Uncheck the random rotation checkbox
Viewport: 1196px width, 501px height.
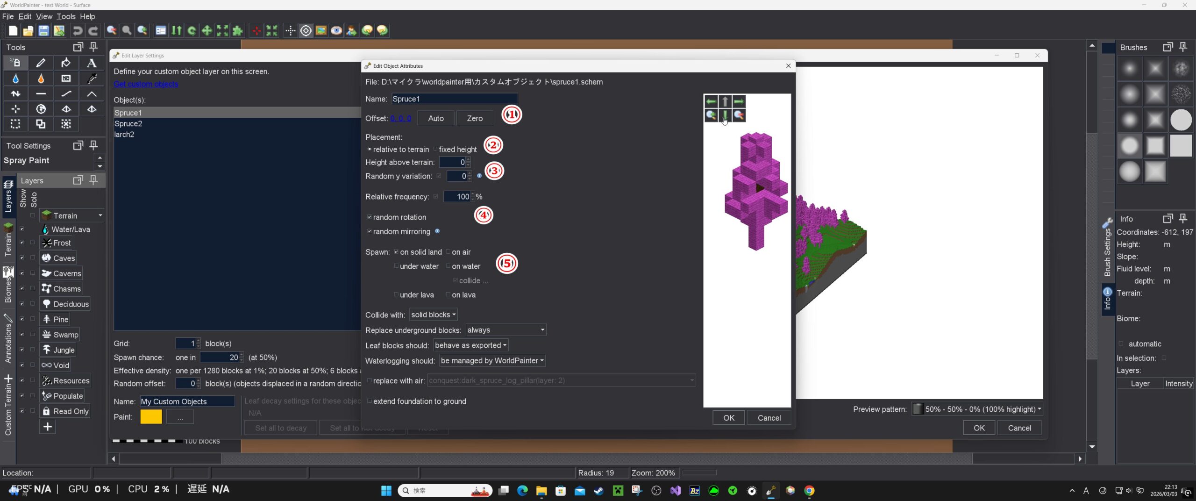[x=370, y=217]
